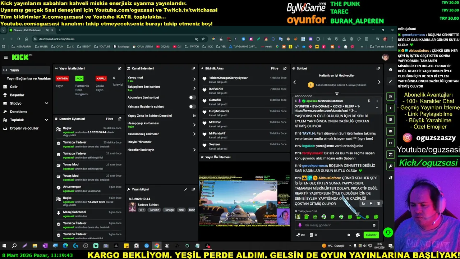Expand Hesap yaşı kısıtlaması settings

194,125
